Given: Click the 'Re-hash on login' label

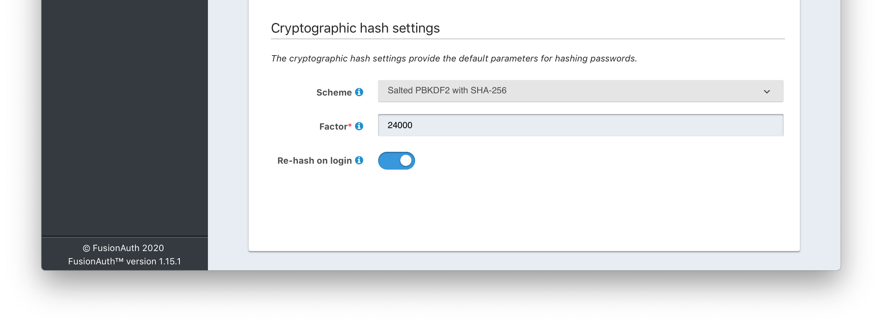Looking at the screenshot, I should point(314,160).
